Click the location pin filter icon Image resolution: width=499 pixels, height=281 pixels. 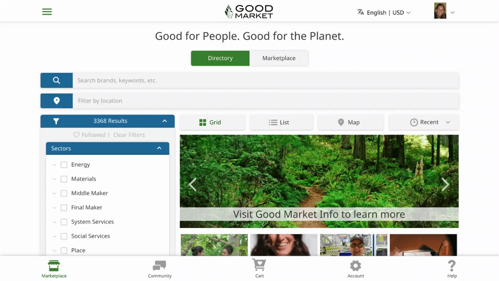56,101
